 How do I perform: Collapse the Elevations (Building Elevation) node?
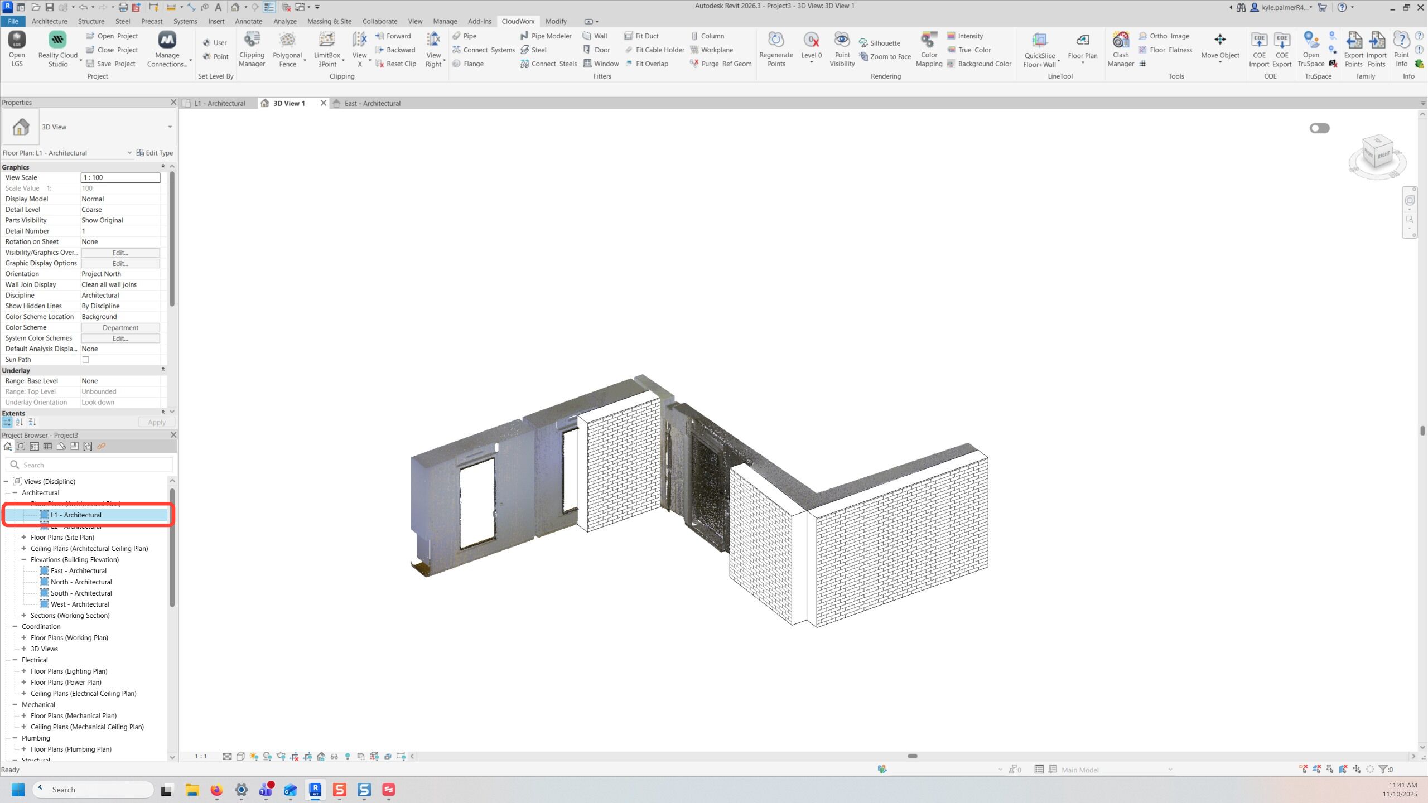click(x=24, y=560)
